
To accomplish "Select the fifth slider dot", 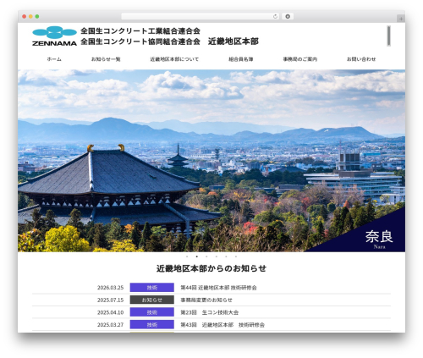I will click(x=226, y=256).
